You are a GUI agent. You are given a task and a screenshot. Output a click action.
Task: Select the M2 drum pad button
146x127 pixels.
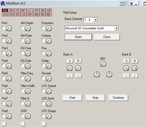click(x=36, y=15)
